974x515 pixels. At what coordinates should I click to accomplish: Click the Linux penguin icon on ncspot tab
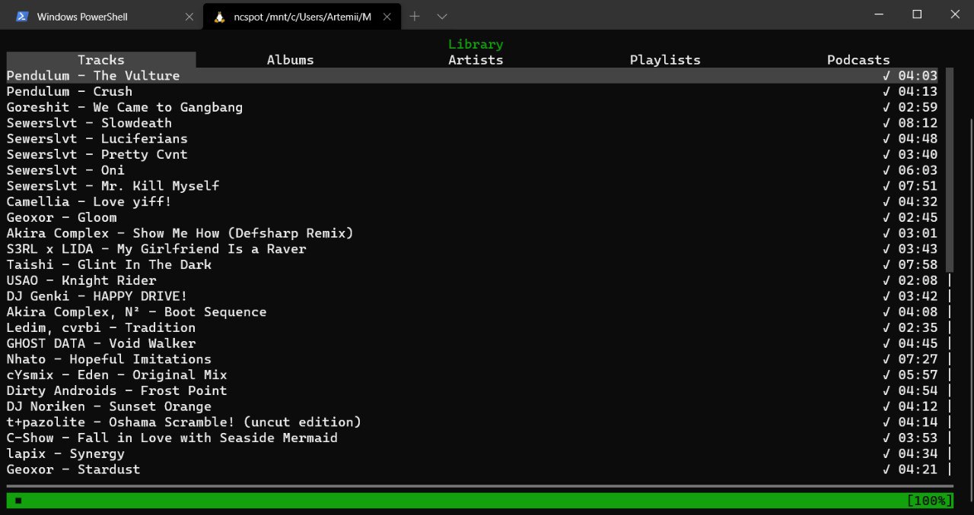pyautogui.click(x=220, y=17)
